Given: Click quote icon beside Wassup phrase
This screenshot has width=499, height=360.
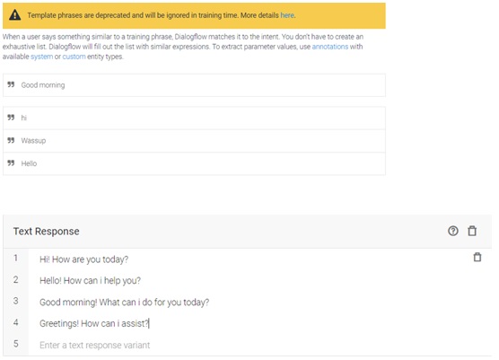Looking at the screenshot, I should (x=11, y=140).
